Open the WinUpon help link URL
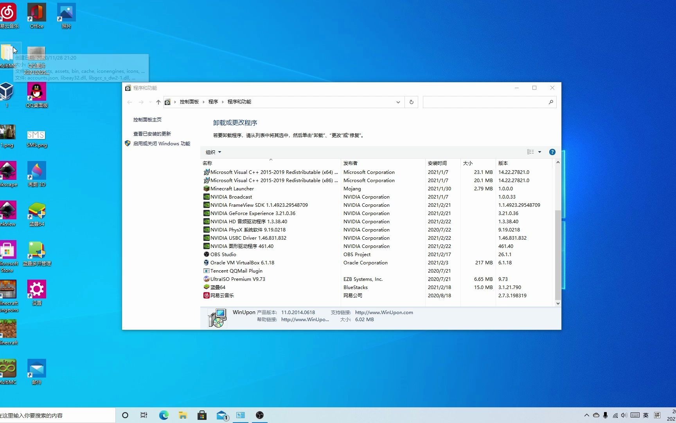Viewport: 676px width, 423px height. coord(305,320)
